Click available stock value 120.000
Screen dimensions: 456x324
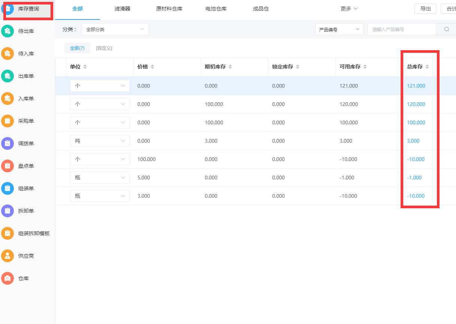coord(349,104)
